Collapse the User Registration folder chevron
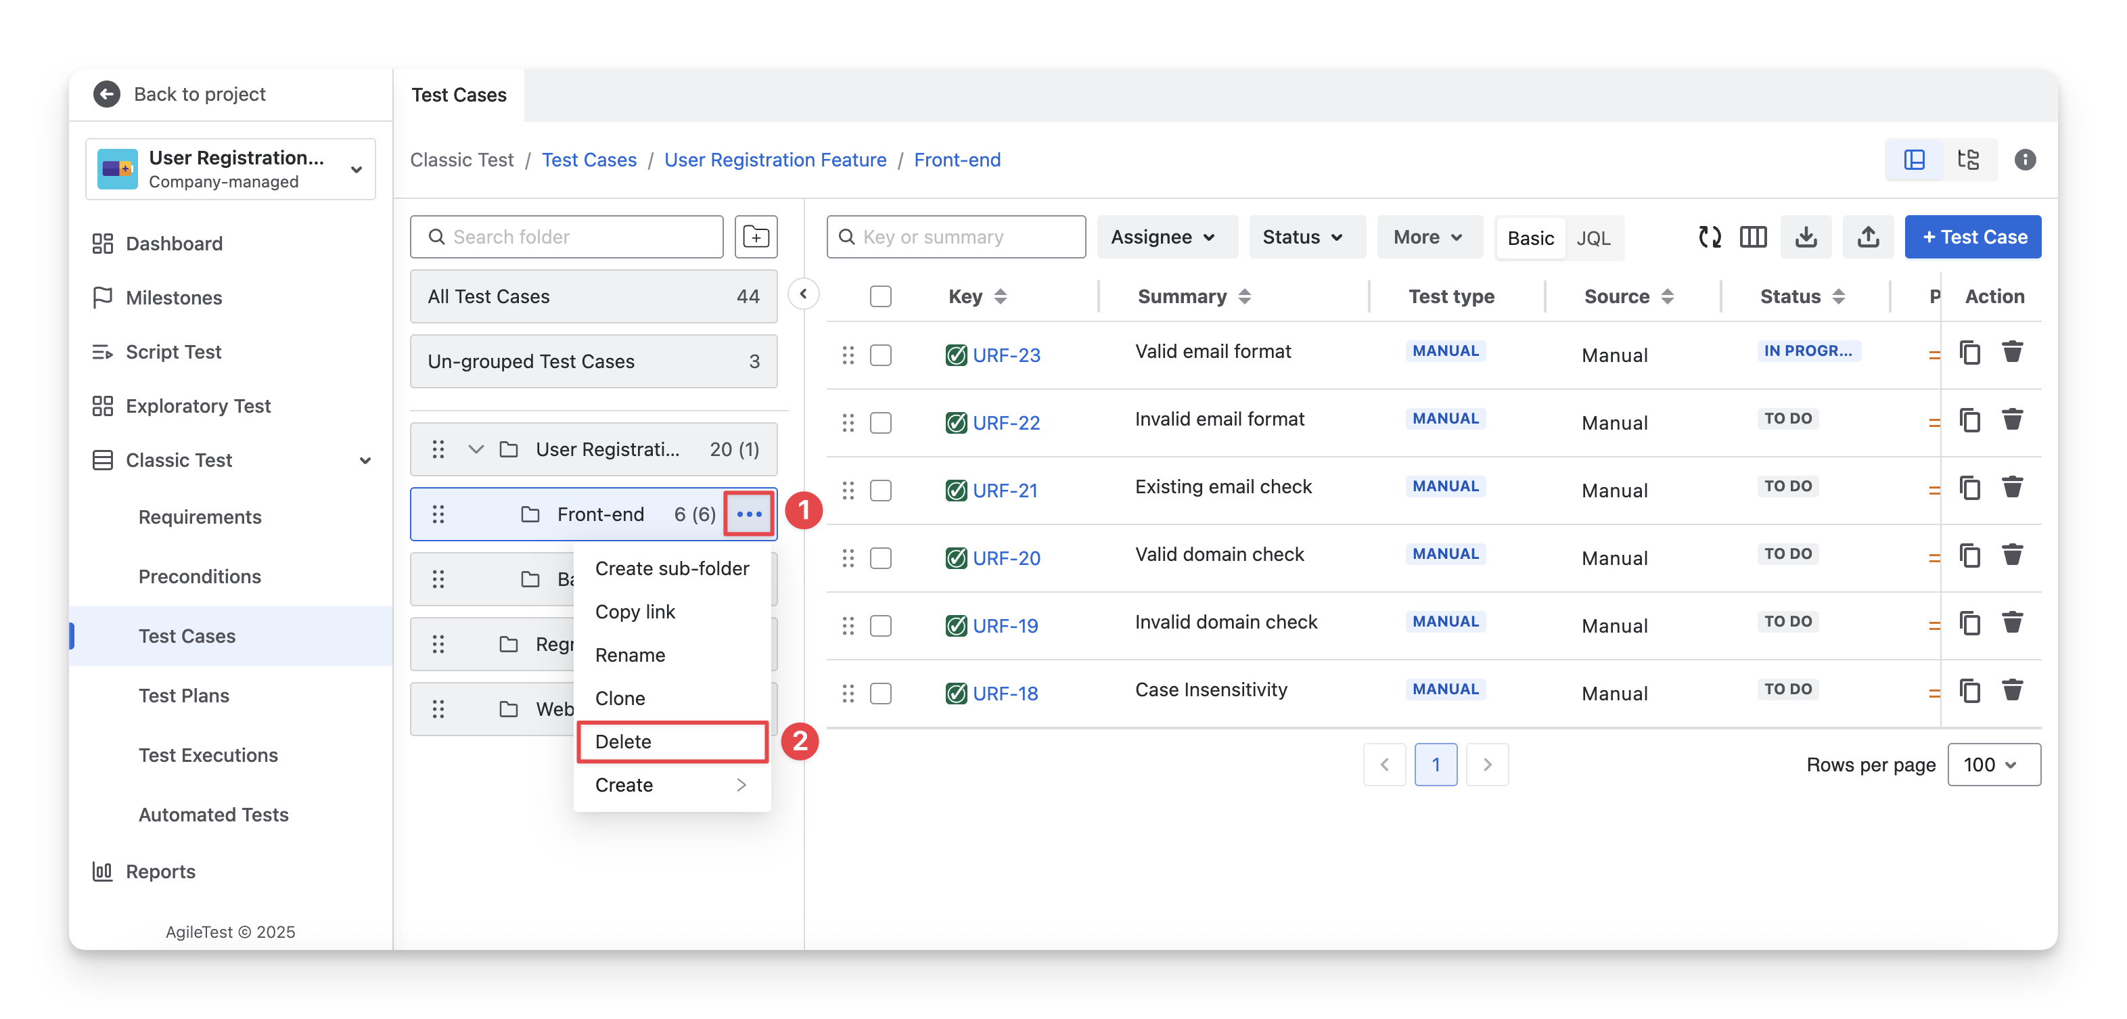Image resolution: width=2127 pixels, height=1019 pixels. tap(476, 449)
